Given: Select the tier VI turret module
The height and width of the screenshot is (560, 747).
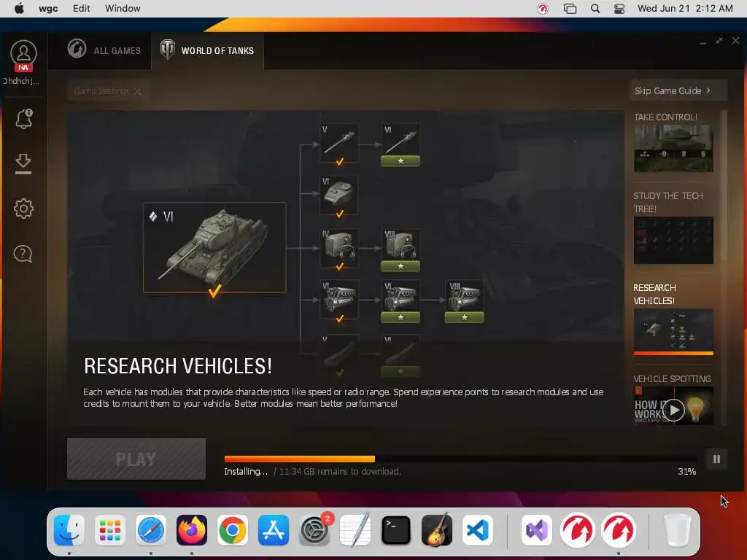Looking at the screenshot, I should pyautogui.click(x=338, y=197).
